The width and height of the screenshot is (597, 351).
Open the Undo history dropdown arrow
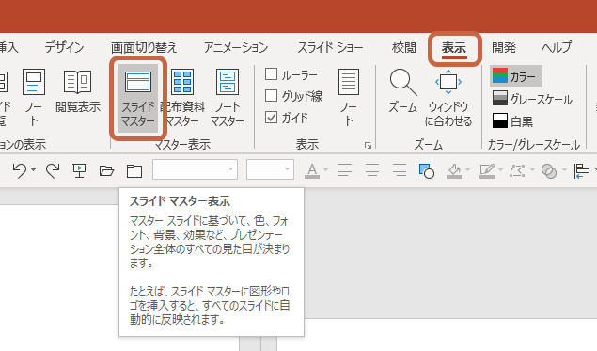point(34,170)
